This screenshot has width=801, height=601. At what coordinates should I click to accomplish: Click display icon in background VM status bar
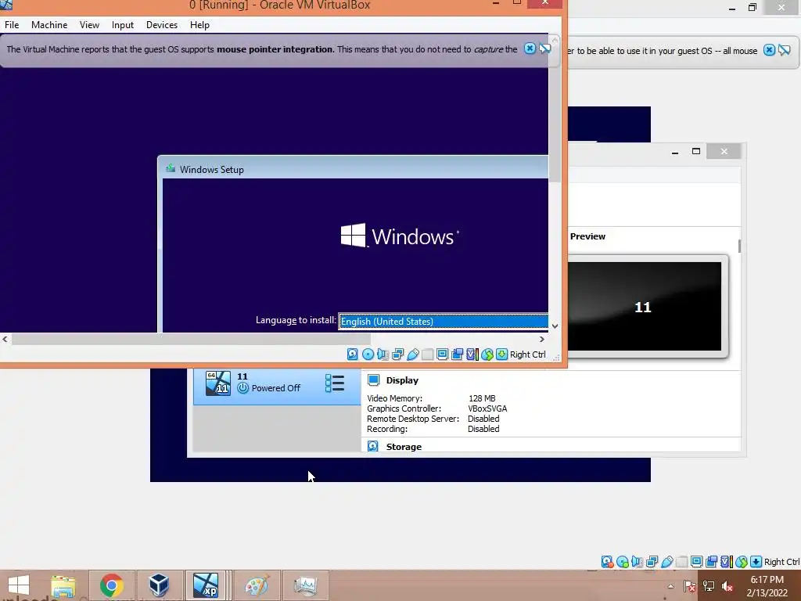click(x=697, y=562)
